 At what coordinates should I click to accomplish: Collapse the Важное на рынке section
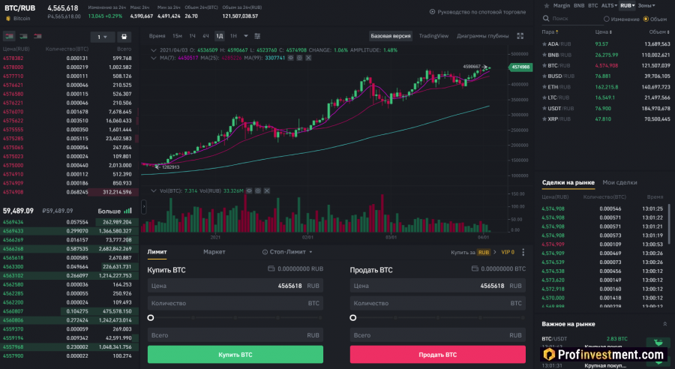[664, 324]
